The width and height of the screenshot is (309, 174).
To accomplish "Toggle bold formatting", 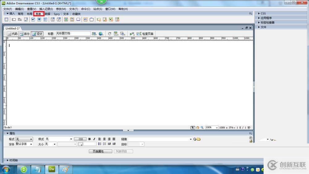I will [90, 139].
